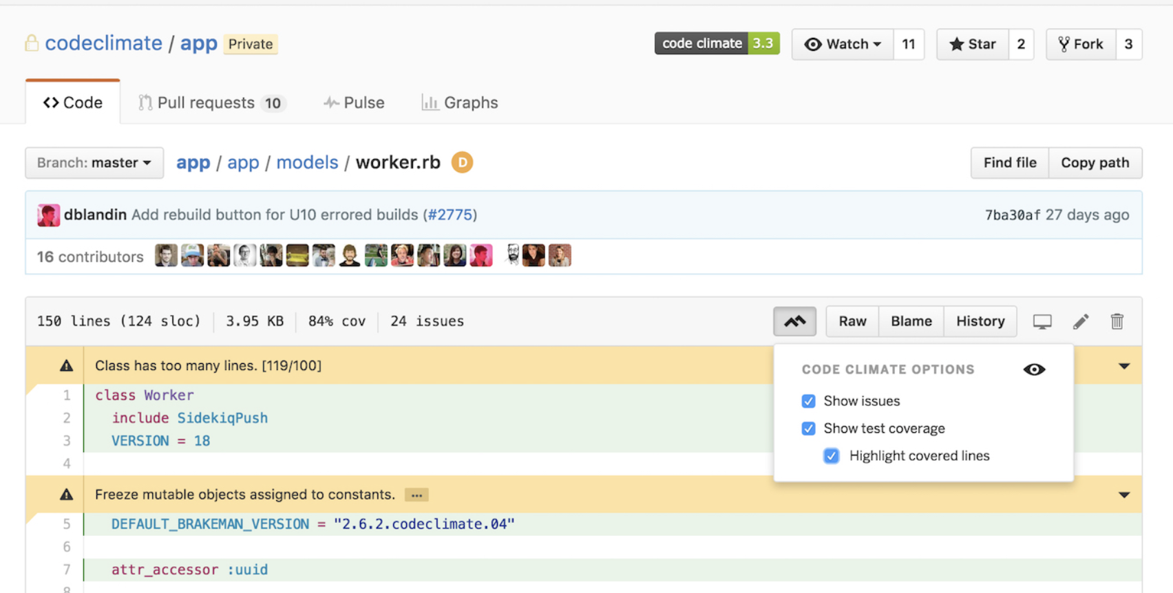The height and width of the screenshot is (593, 1173).
Task: Click the first app breadcrumb link
Action: tap(193, 163)
